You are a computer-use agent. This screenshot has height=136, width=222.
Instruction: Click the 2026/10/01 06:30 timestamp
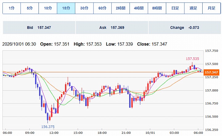pyautogui.click(x=19, y=44)
